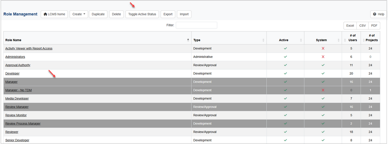Export table as CSV
This screenshot has width=388, height=144.
point(362,26)
